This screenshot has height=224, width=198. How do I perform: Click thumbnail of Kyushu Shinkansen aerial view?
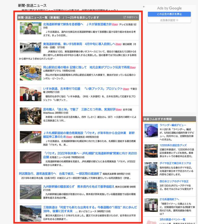click(x=31, y=192)
